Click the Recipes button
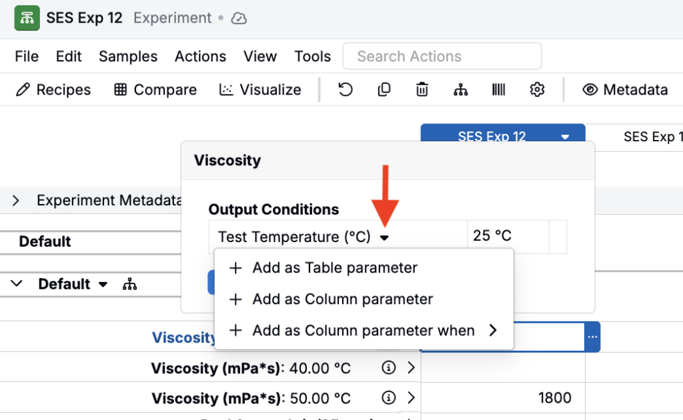This screenshot has width=683, height=420. [53, 89]
